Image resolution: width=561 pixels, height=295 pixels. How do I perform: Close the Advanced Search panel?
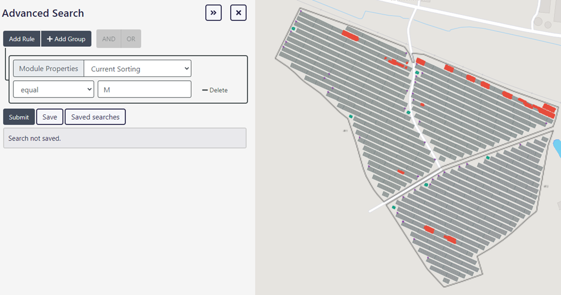pyautogui.click(x=238, y=13)
